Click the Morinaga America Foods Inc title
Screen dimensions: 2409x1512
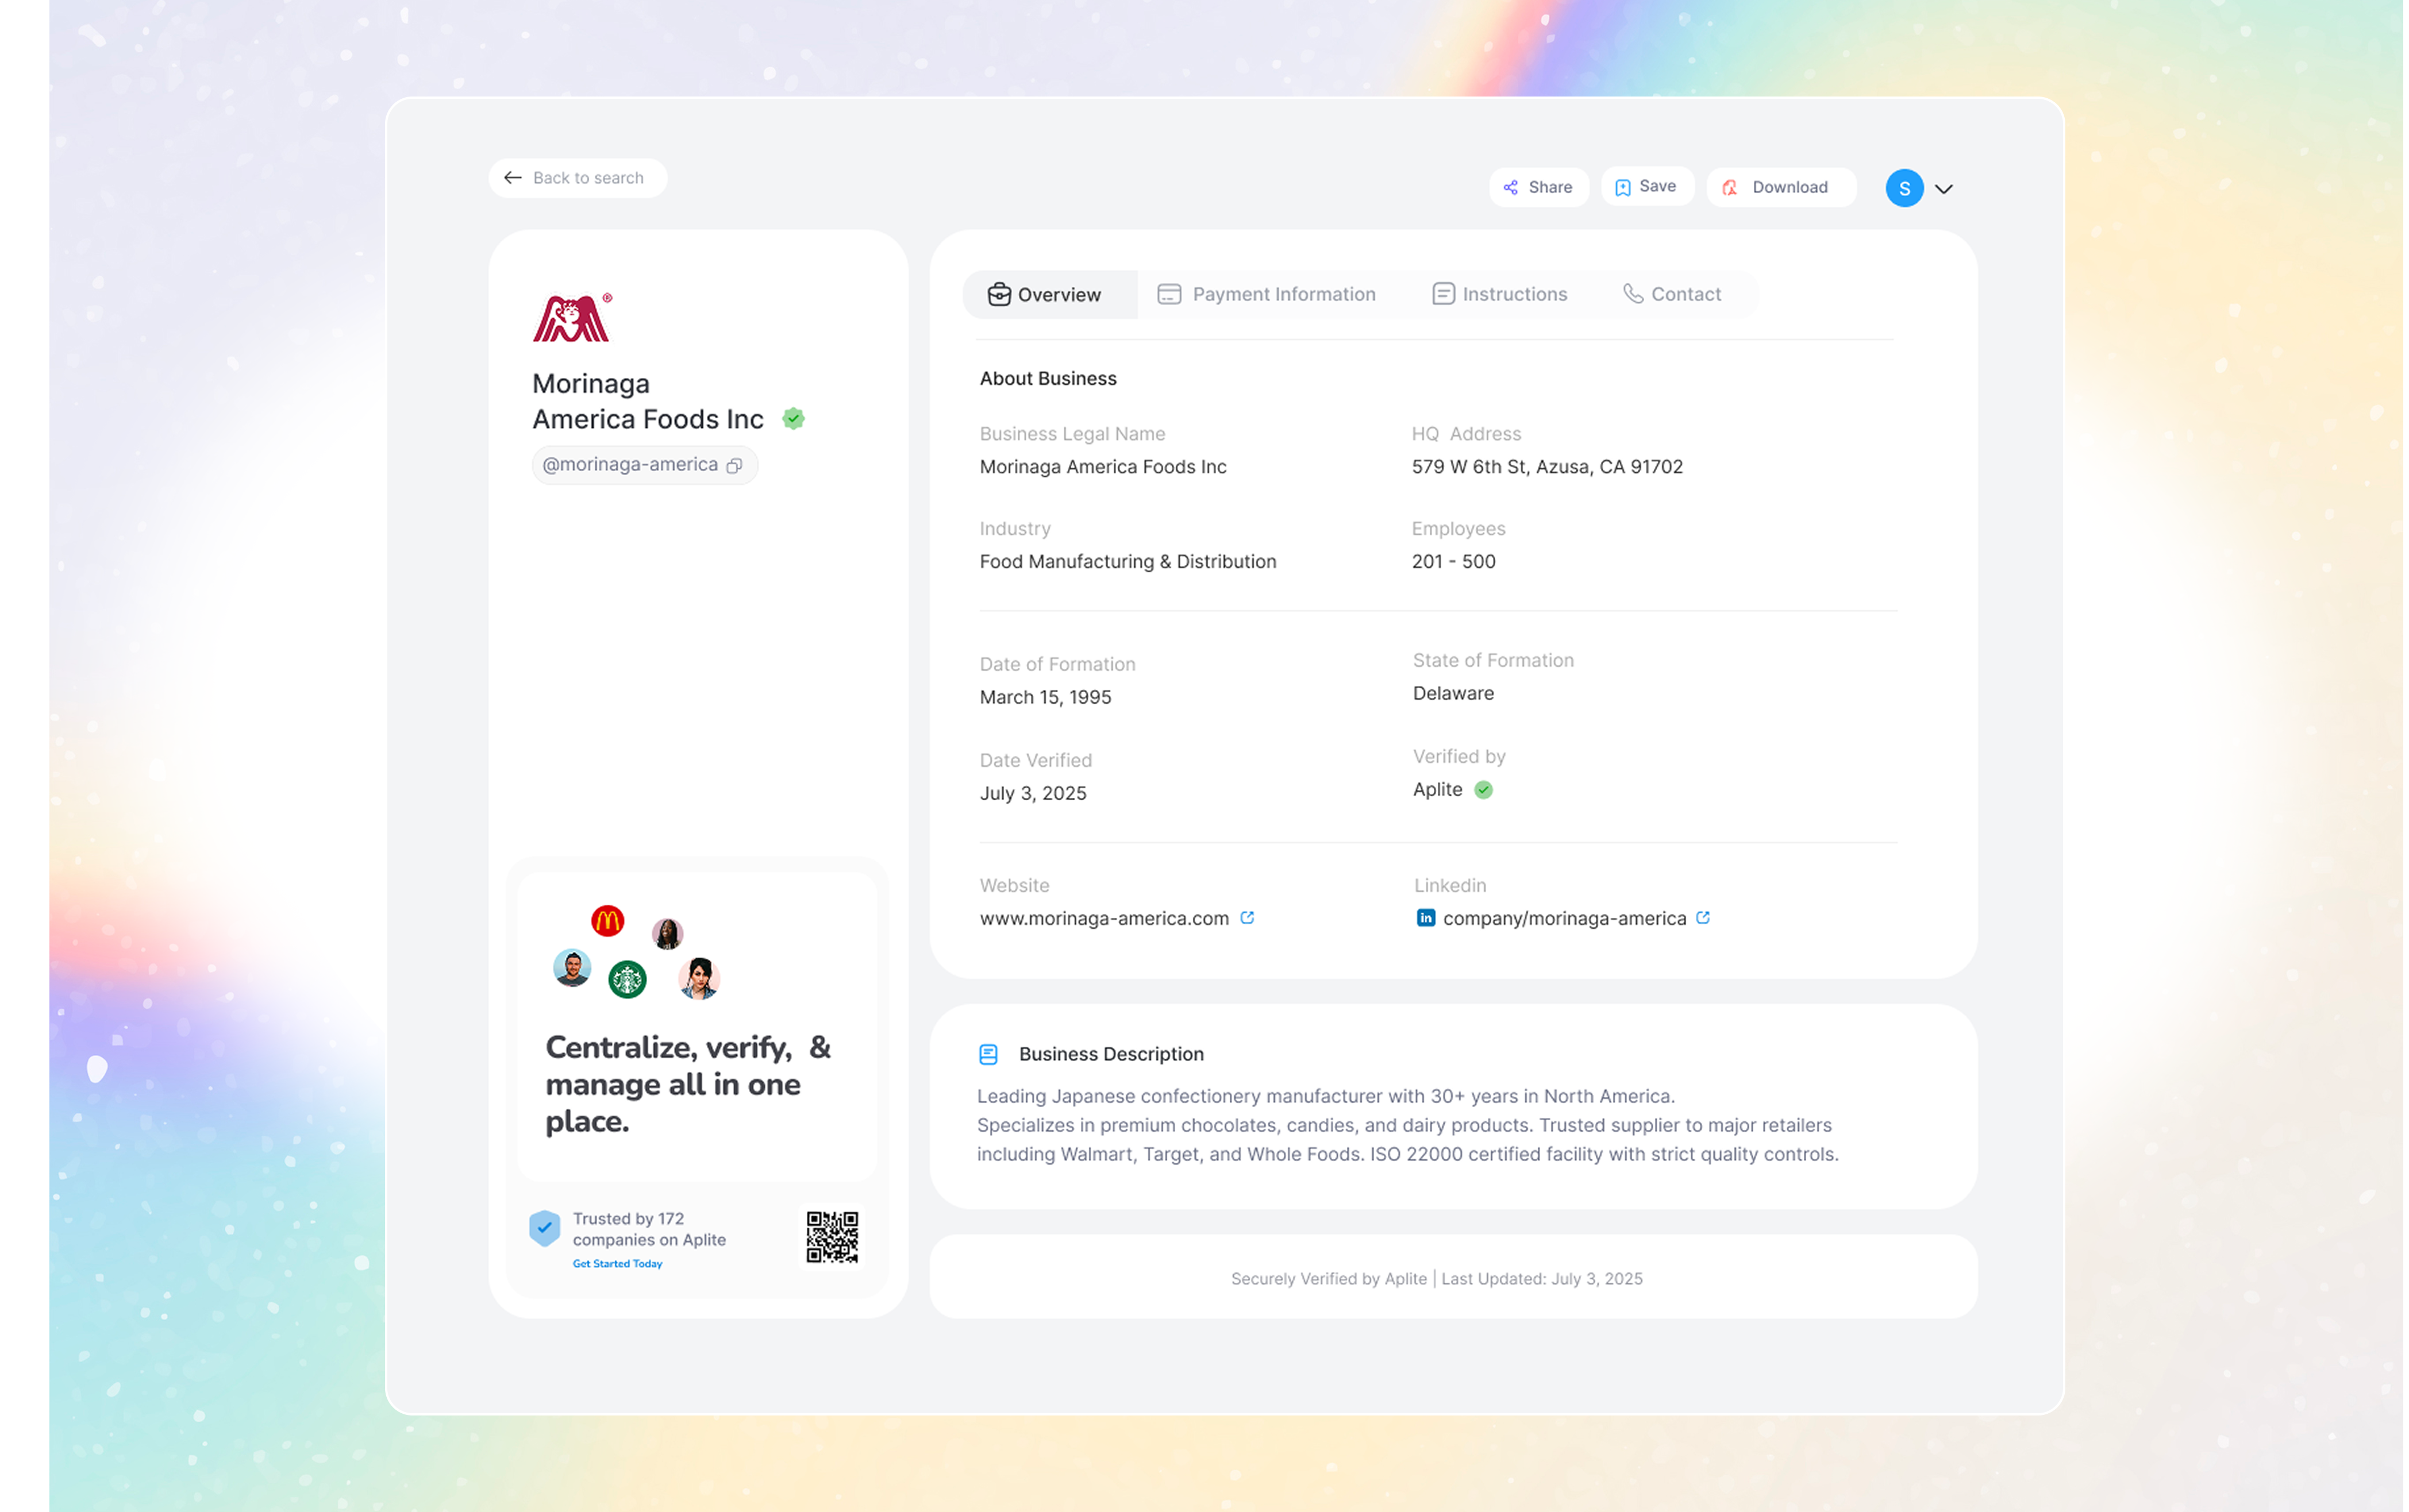click(647, 401)
